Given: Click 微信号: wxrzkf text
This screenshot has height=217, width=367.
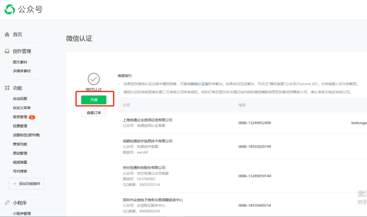Looking at the screenshot, I should [x=135, y=152].
